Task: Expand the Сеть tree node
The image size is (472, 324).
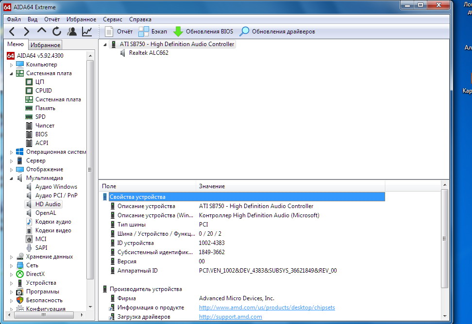Action: click(11, 266)
